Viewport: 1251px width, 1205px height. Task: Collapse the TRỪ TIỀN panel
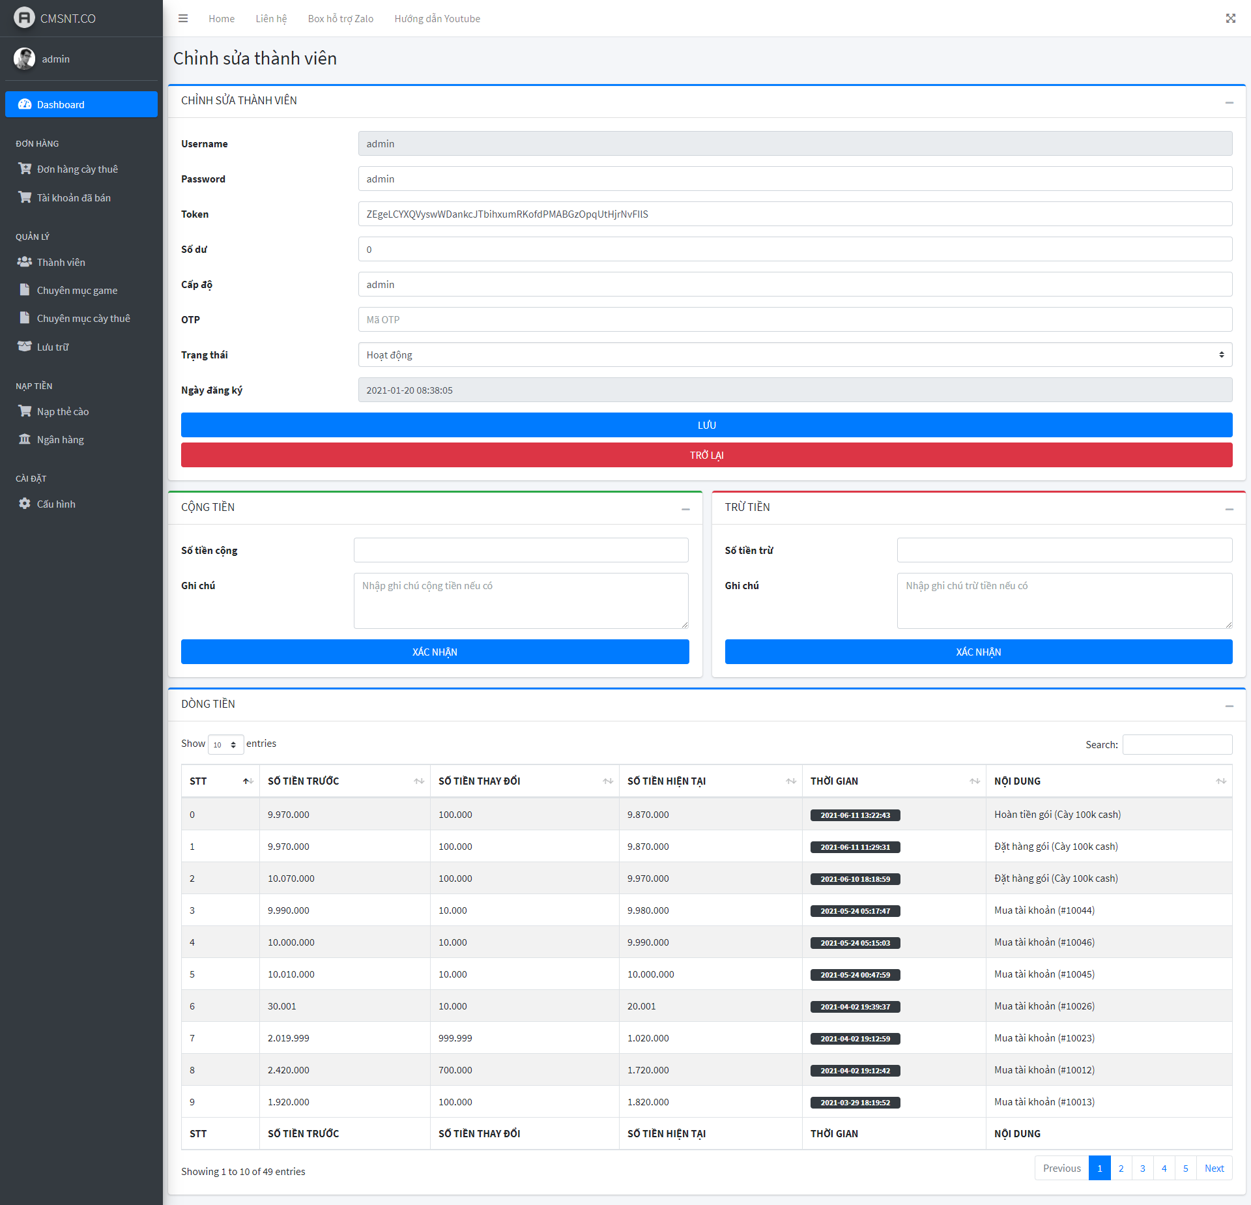1229,508
